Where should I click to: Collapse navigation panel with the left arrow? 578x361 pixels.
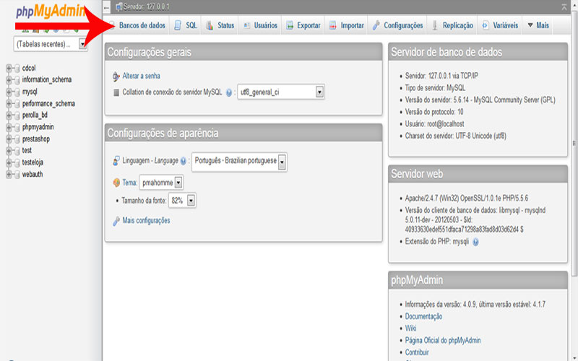click(x=106, y=7)
